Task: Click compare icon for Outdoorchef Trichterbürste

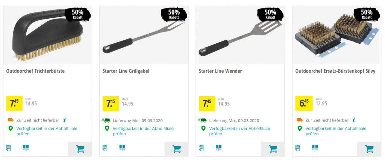Action: click(26, 148)
